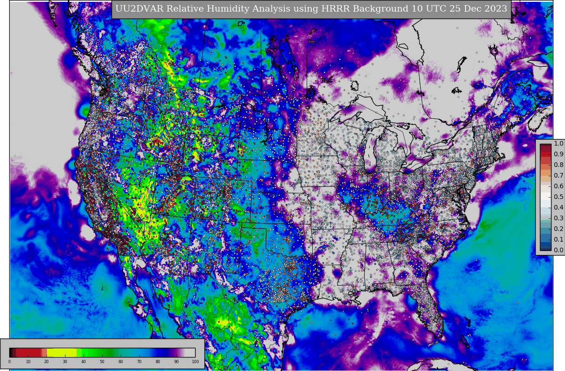This screenshot has height=371, width=565.
Task: Pick the white middle band of right colorbar
Action: pos(545,197)
